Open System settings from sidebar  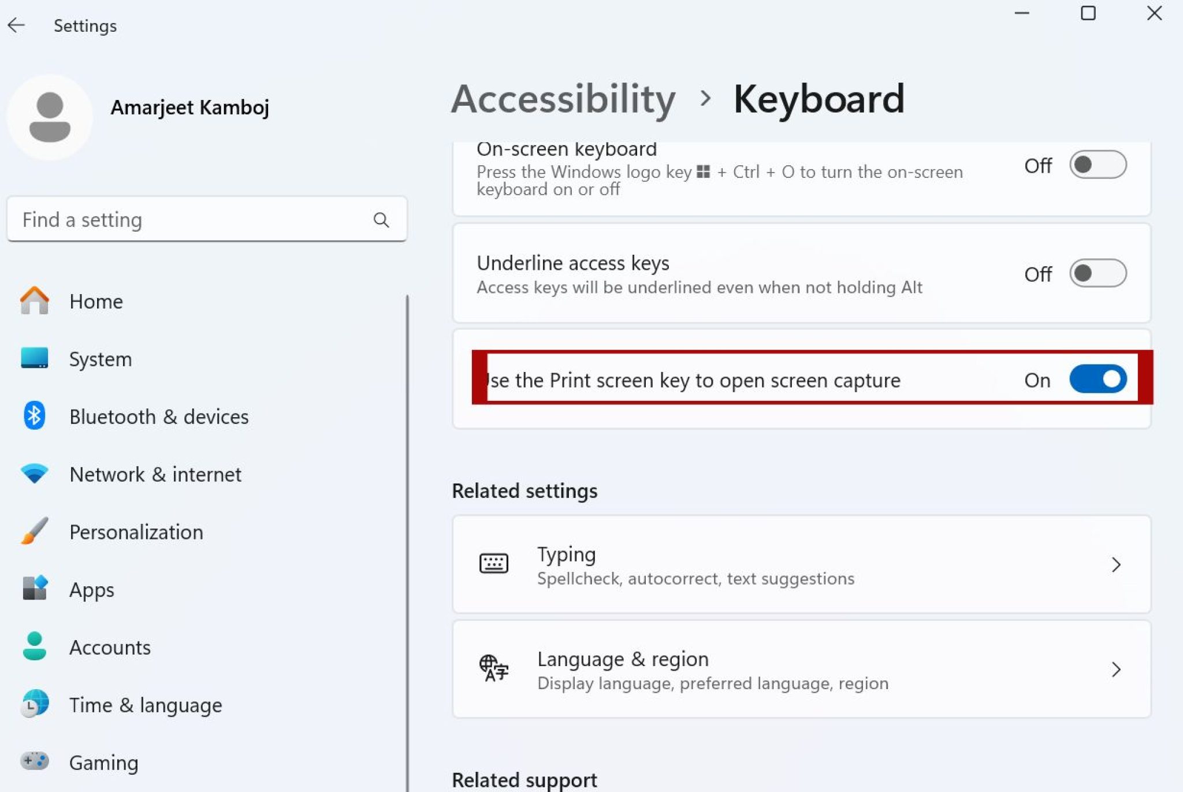(x=35, y=358)
